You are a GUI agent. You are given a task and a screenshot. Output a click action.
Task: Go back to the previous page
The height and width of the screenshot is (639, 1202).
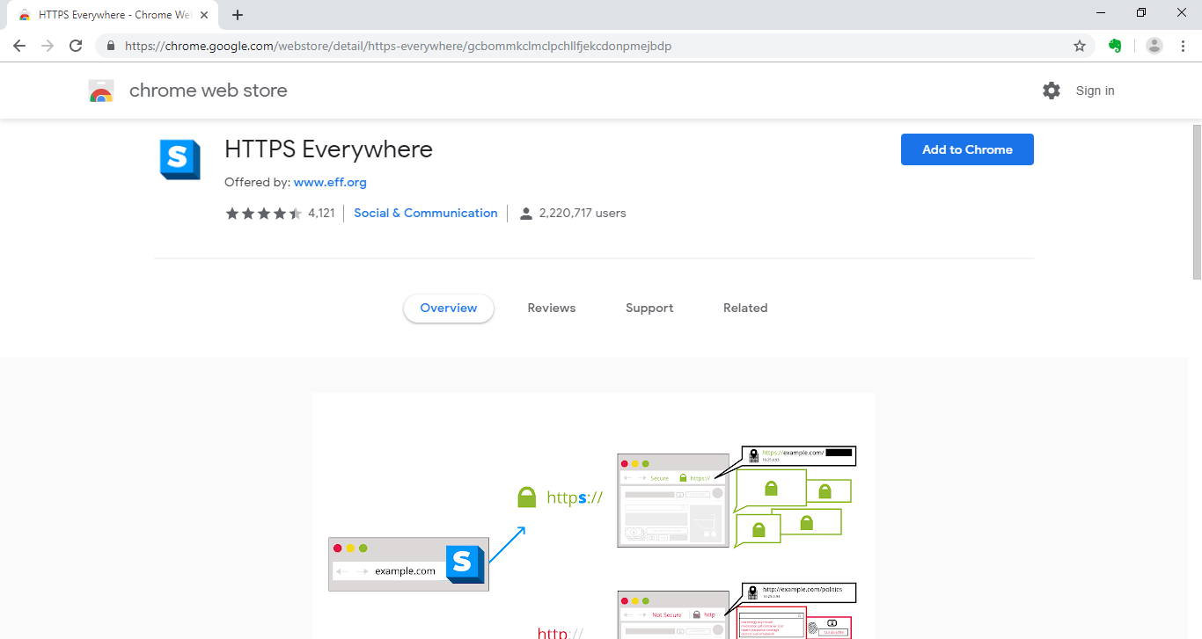19,46
